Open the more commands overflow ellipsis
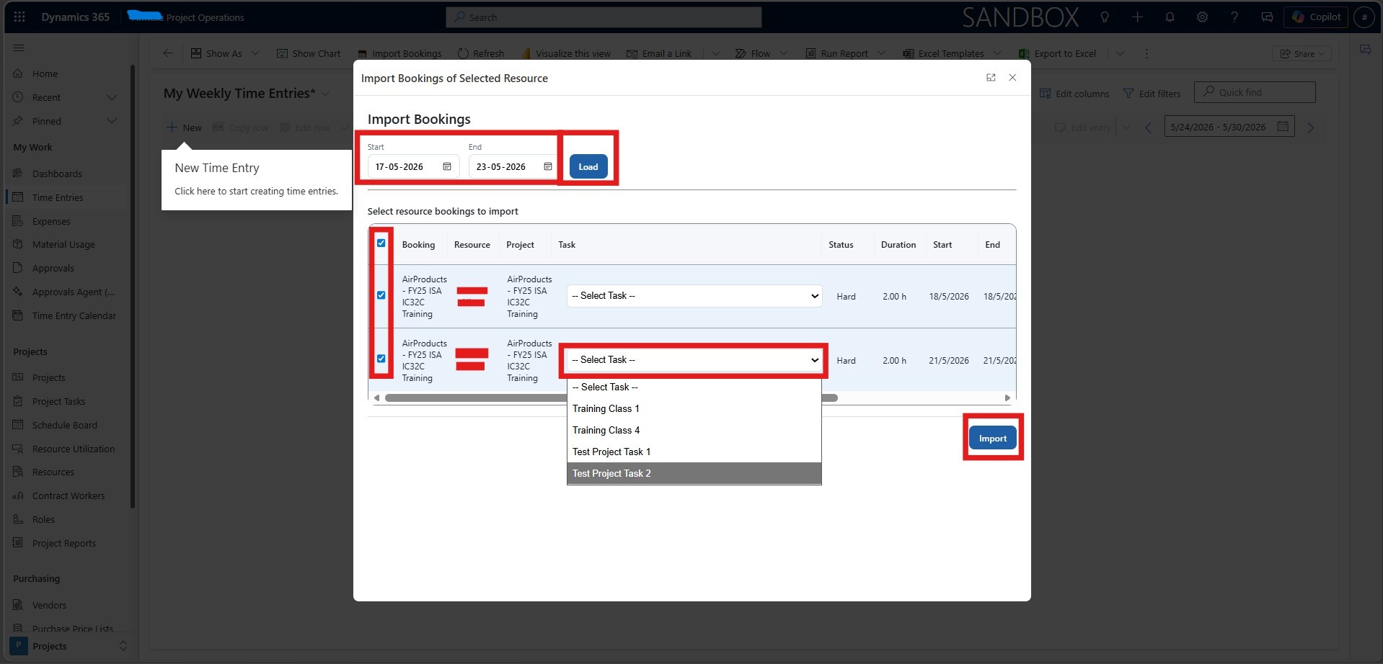 click(x=1146, y=53)
